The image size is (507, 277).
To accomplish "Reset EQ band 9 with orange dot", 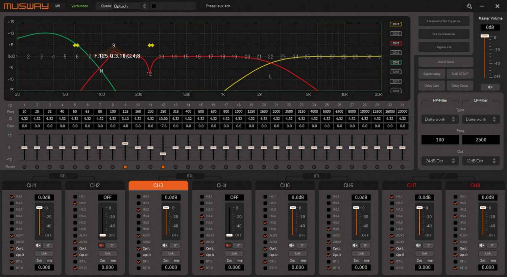I will [x=125, y=167].
